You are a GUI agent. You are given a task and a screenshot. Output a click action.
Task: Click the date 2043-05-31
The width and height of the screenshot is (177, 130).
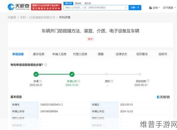141,85
